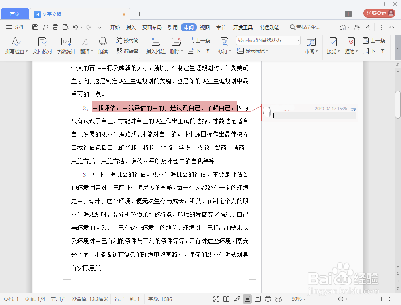Reject the revision using 拒绝
The width and height of the screenshot is (401, 305).
pos(350,45)
